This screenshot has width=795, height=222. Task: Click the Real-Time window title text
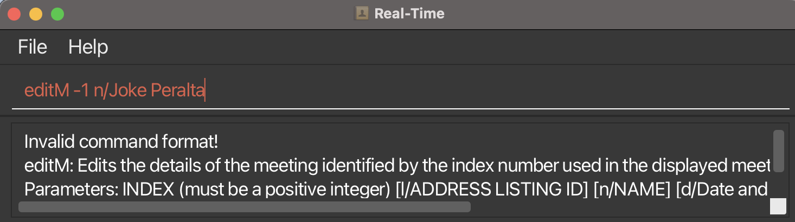[x=409, y=14]
